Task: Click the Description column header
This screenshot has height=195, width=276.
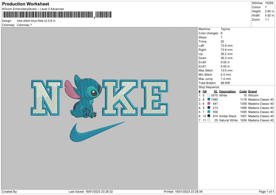Action: pyautogui.click(x=228, y=91)
